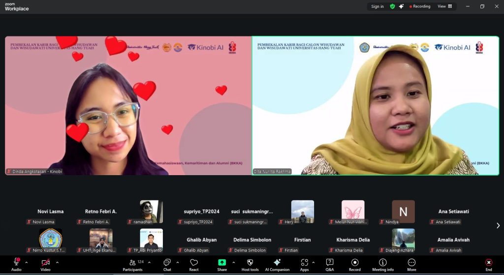Open the More options menu
Image resolution: width=504 pixels, height=275 pixels.
(411, 264)
